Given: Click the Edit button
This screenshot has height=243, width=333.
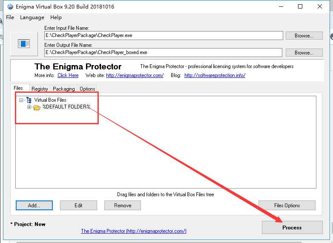Looking at the screenshot, I should [79, 206].
